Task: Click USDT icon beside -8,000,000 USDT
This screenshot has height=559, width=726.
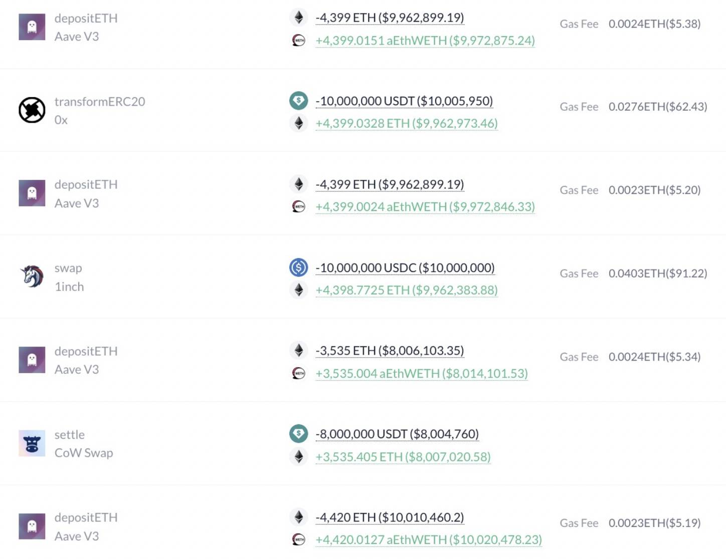Action: (299, 434)
